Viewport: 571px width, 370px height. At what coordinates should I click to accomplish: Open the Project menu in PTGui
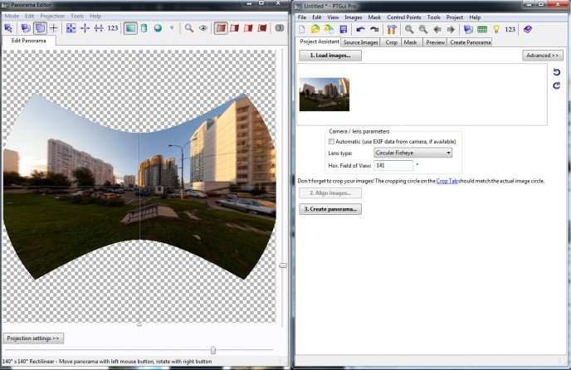(x=455, y=17)
